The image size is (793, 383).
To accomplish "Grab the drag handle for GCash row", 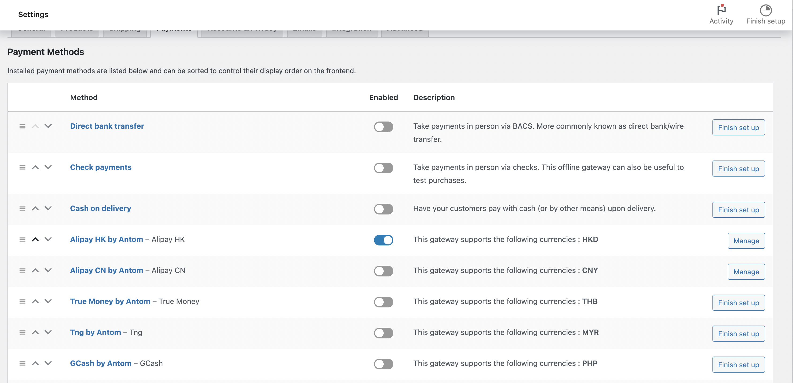I will [x=22, y=363].
